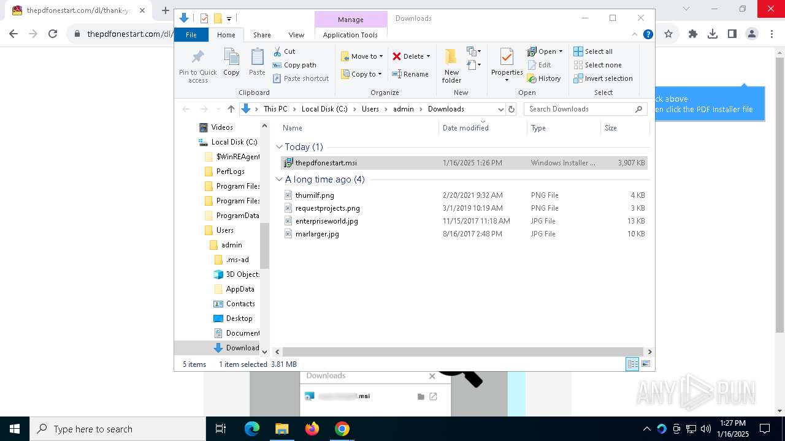Click the Rename button in Organize group

[x=410, y=74]
